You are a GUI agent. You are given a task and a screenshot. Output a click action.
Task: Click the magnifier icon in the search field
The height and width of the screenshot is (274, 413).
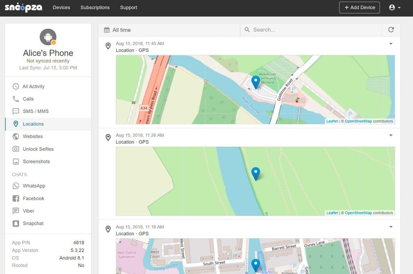pos(247,30)
